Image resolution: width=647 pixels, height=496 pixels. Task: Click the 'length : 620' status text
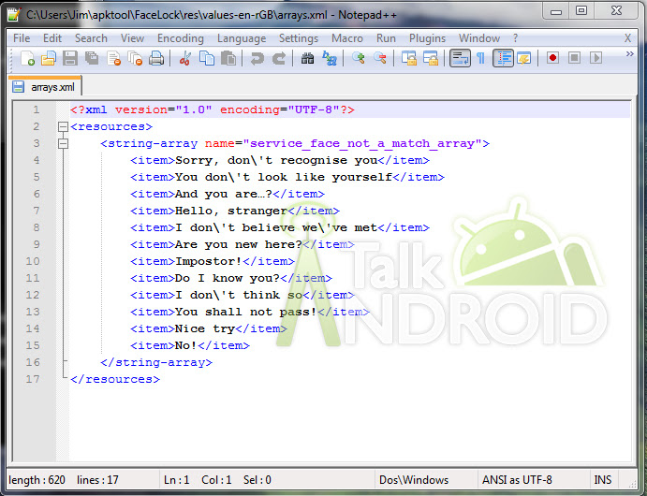click(37, 480)
